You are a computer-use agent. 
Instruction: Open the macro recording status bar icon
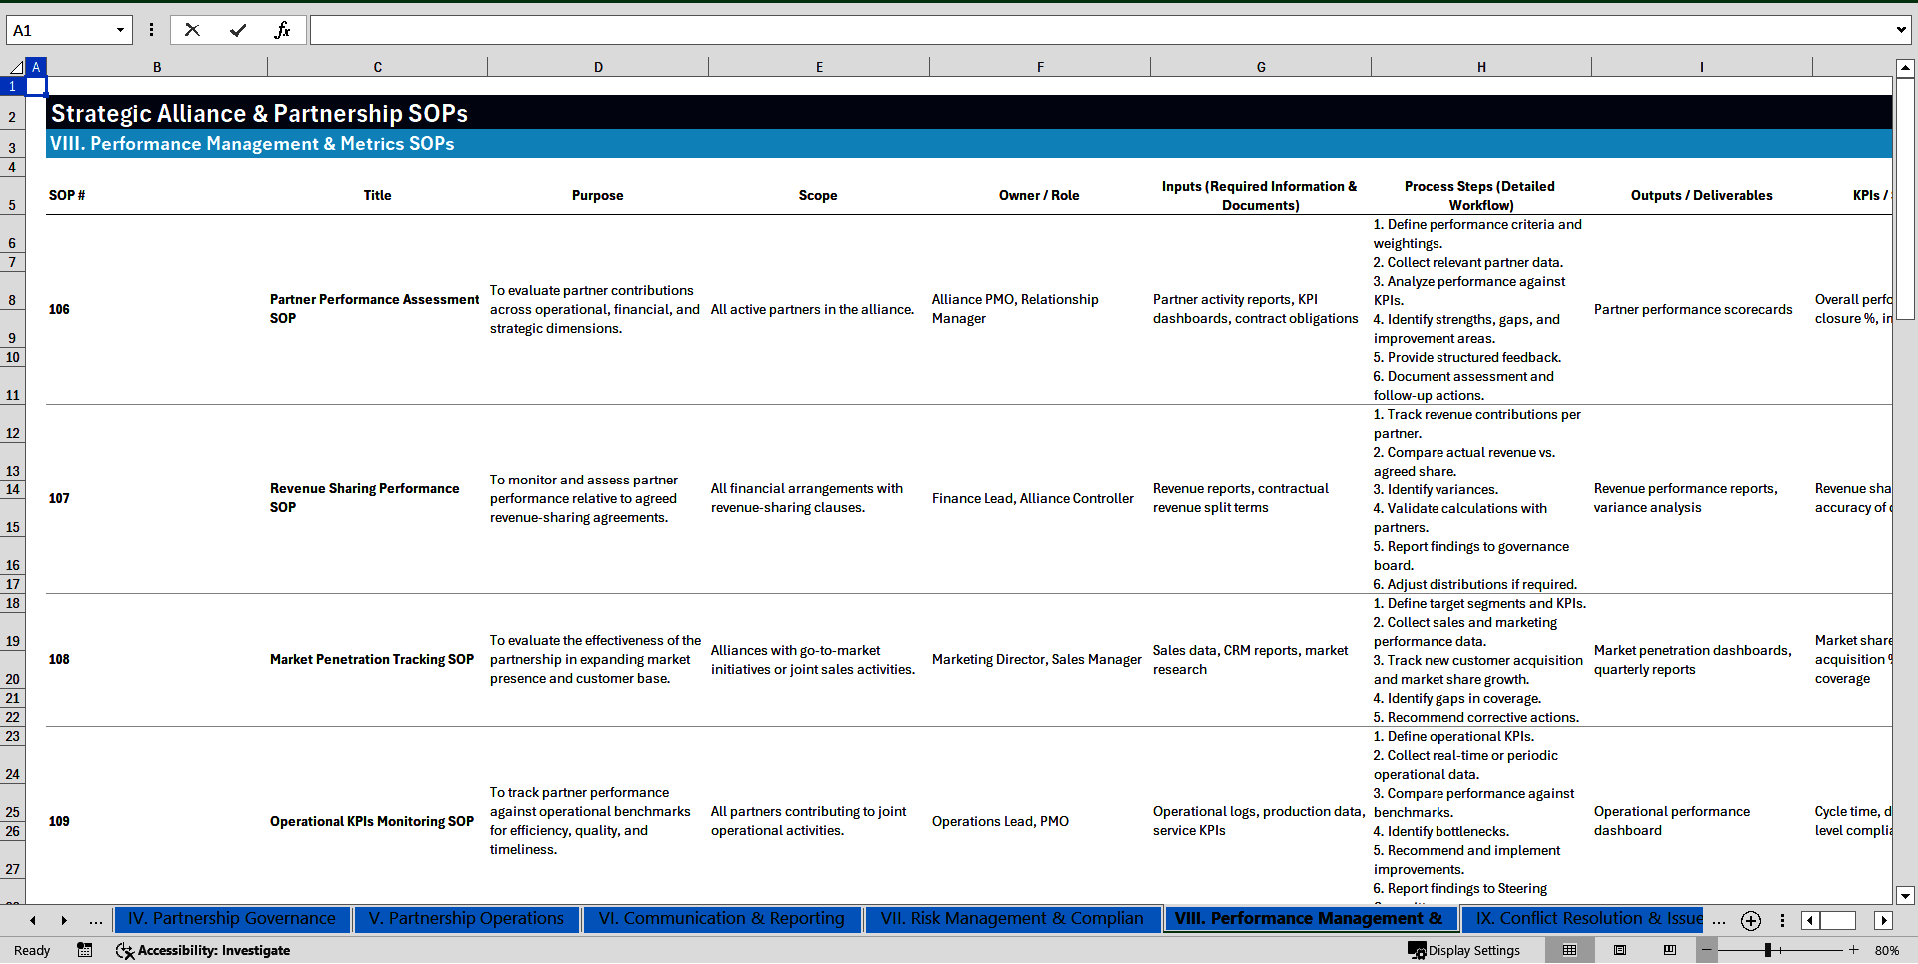click(85, 950)
